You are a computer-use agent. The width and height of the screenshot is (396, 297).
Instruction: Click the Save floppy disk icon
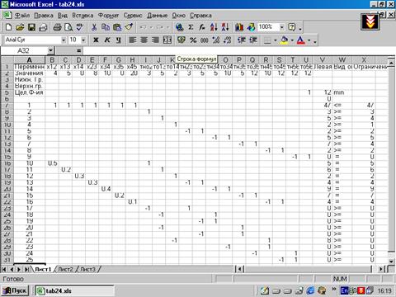31,27
